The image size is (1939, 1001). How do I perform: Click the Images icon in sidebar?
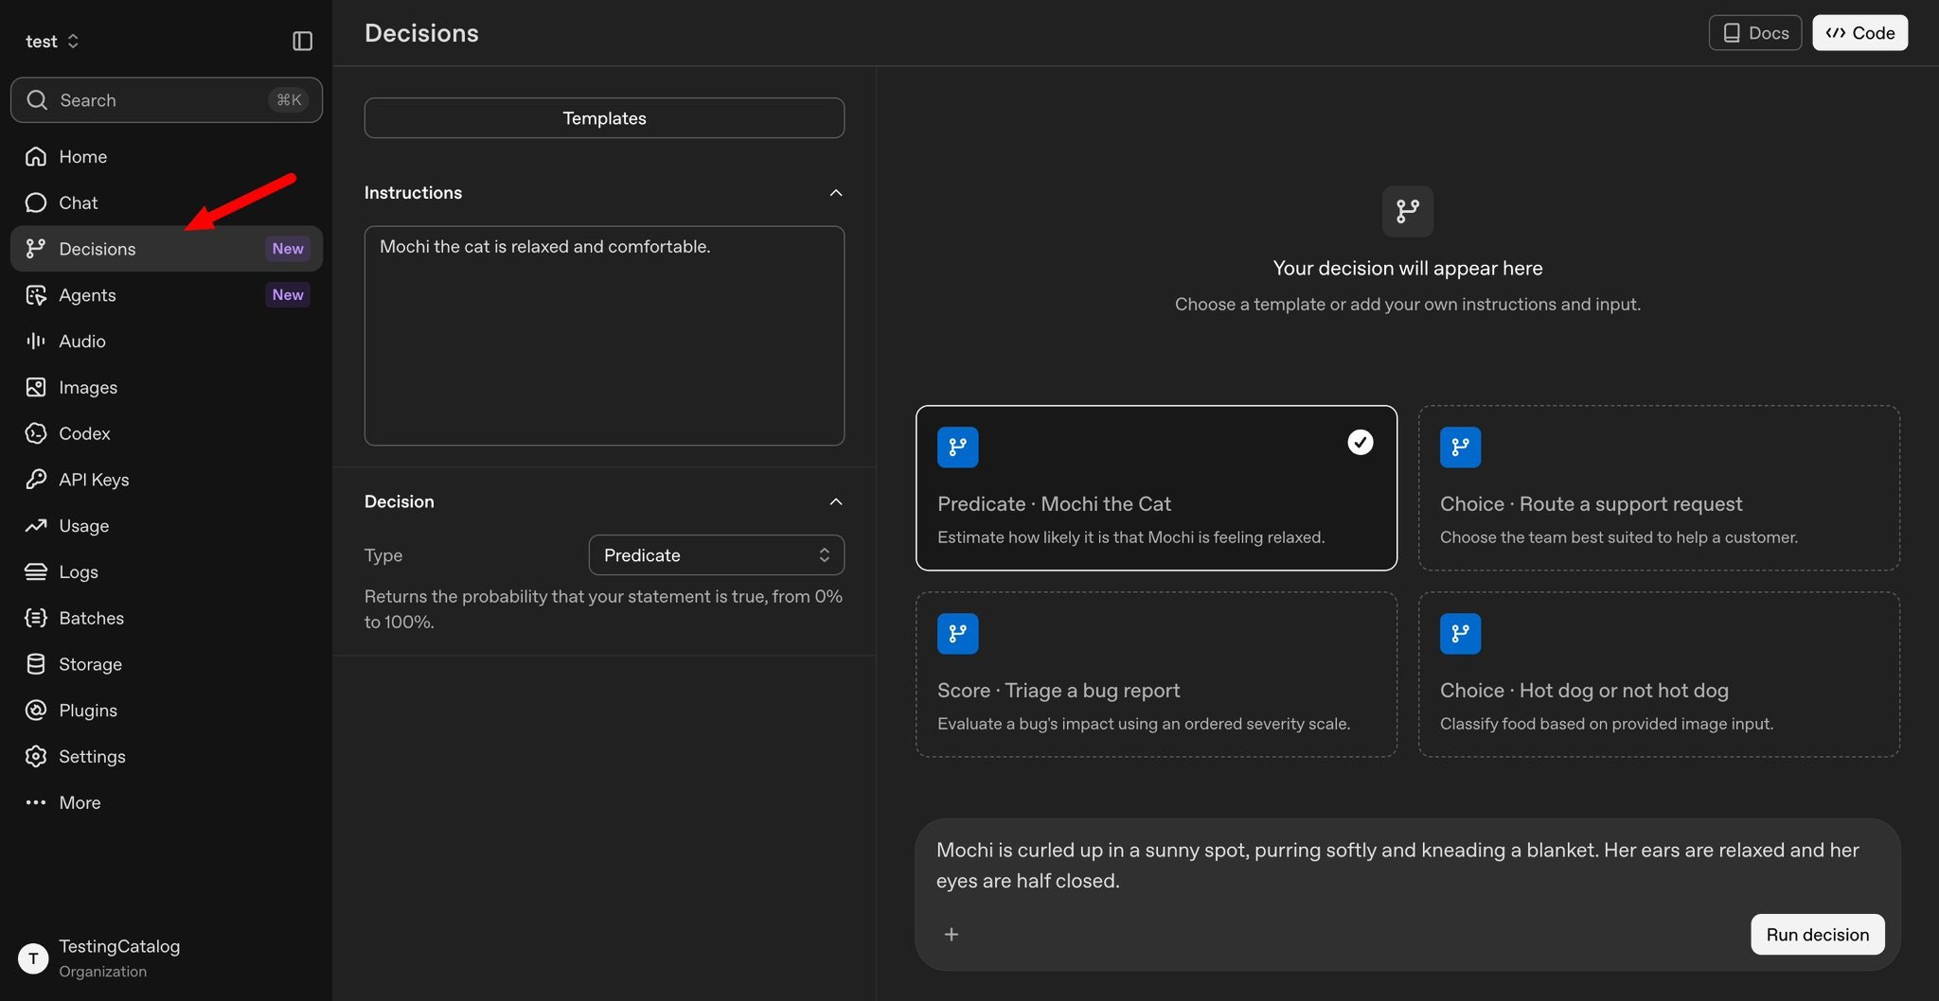pyautogui.click(x=36, y=387)
